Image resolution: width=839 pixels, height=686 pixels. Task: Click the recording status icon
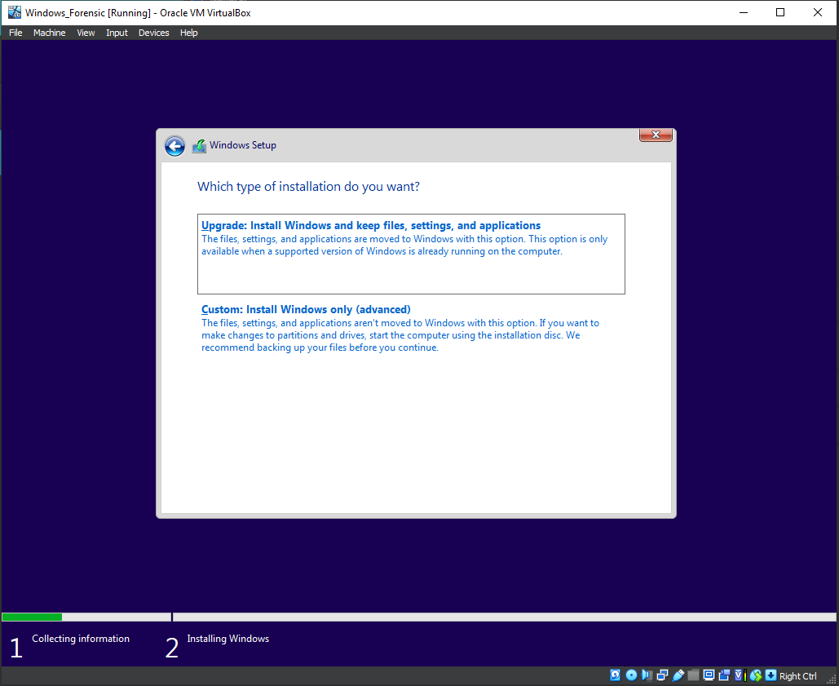(724, 675)
